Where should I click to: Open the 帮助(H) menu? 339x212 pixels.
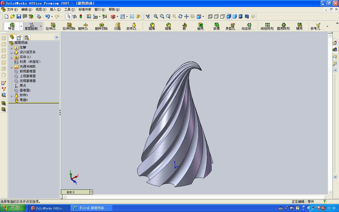point(114,10)
